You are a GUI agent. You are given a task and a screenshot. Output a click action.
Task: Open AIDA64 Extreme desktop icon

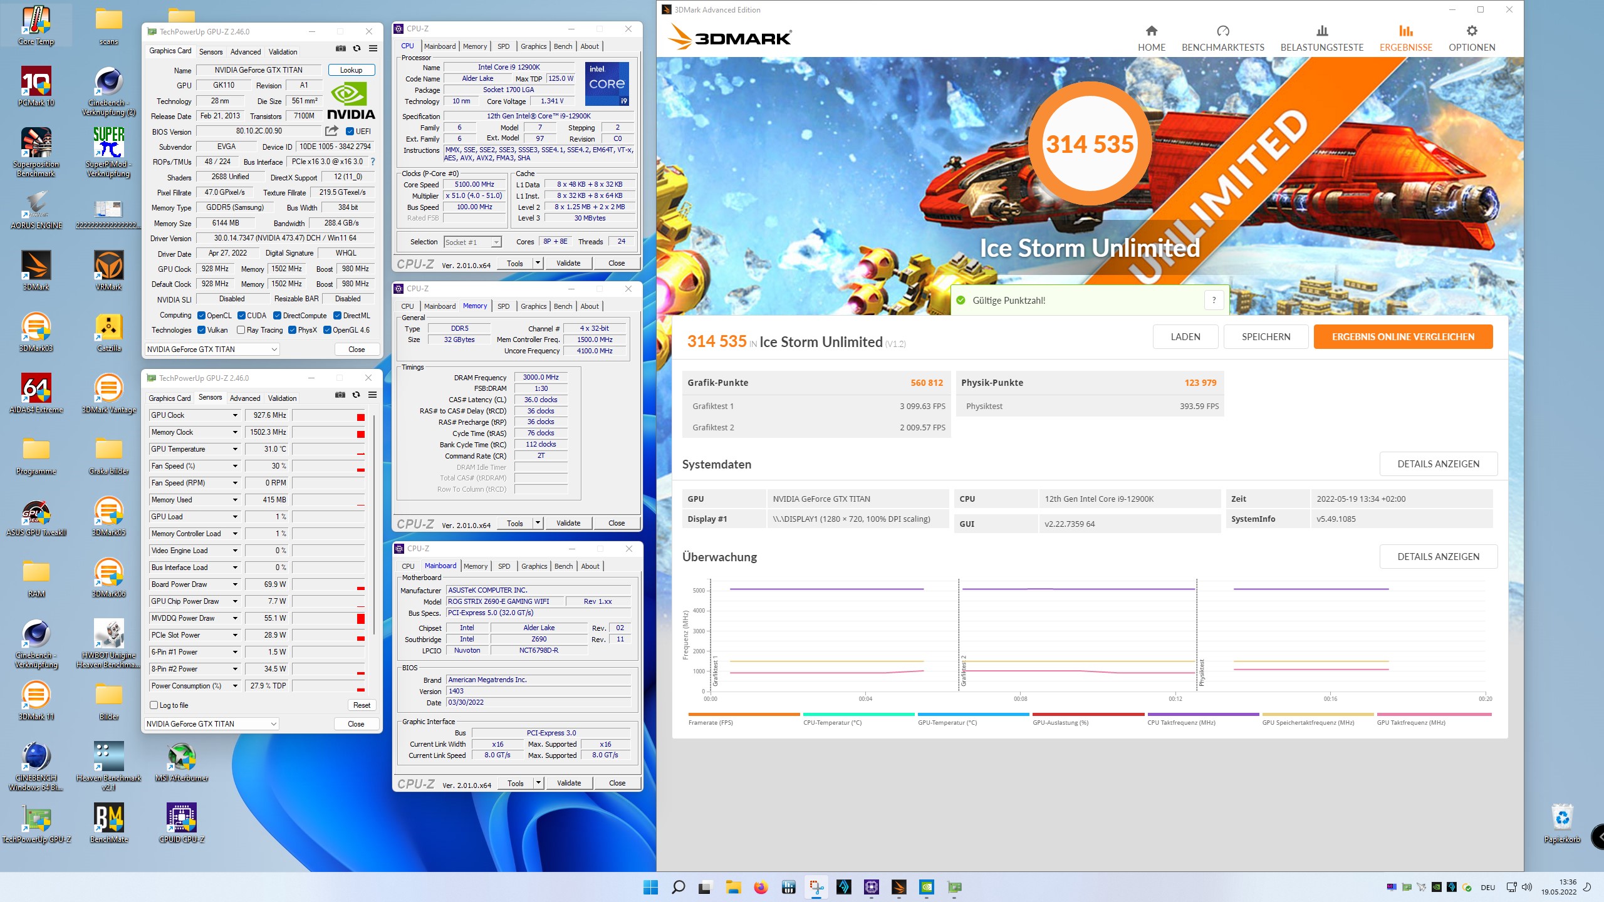coord(36,393)
